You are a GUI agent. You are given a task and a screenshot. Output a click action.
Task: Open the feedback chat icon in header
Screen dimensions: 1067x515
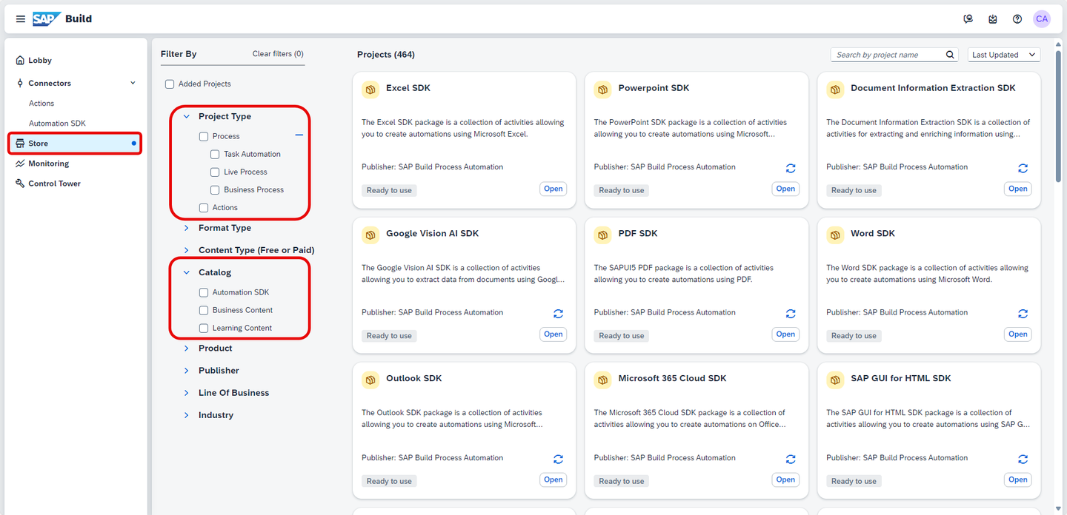(x=968, y=19)
